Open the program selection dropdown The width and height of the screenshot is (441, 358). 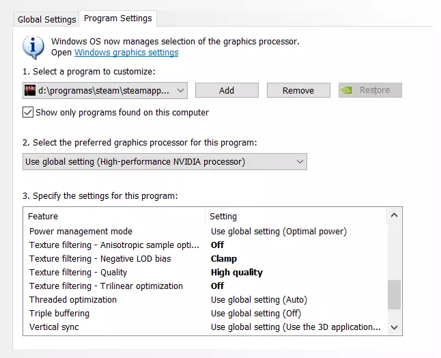180,90
